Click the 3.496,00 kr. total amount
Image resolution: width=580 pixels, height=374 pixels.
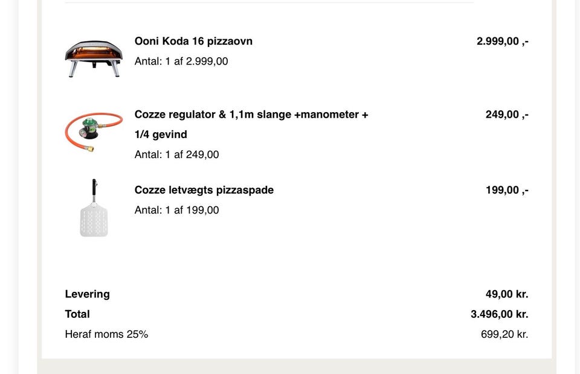point(500,314)
